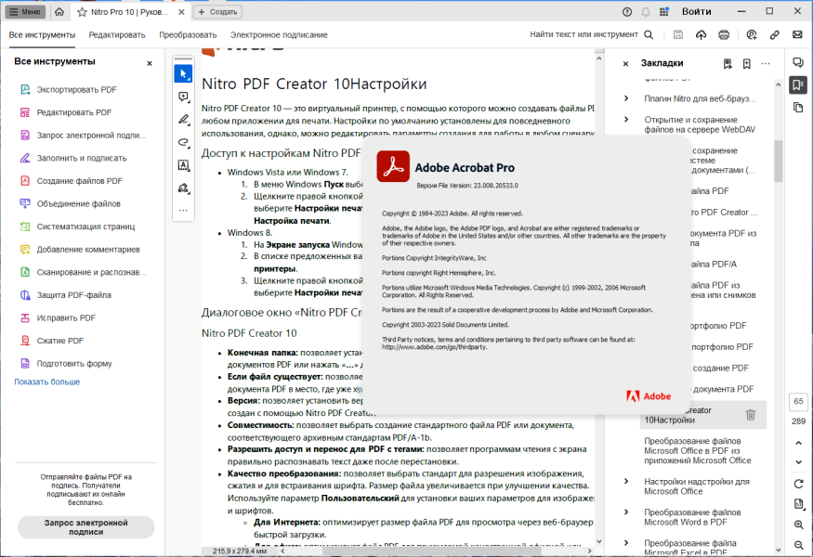Viewport: 813px width, 557px height.
Task: Close the Закладки panel
Action: click(x=626, y=64)
